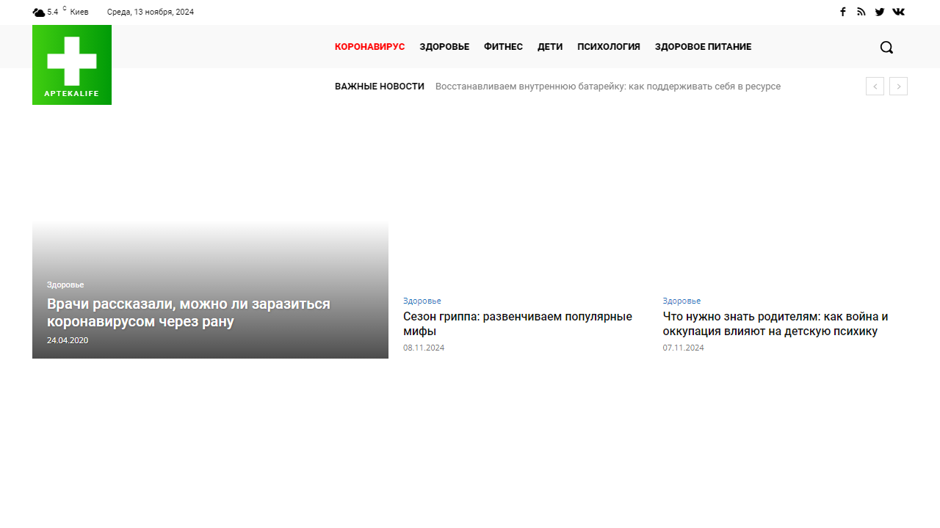Open article about война и детскую психику
Image resolution: width=940 pixels, height=528 pixels.
click(x=775, y=323)
